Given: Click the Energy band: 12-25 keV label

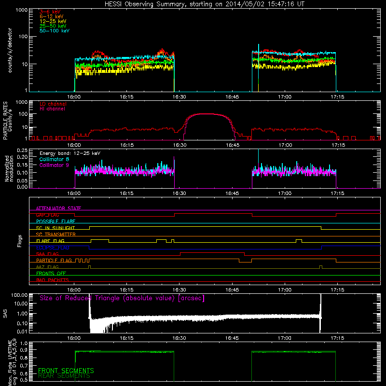Looking at the screenshot, I should click(70, 153).
